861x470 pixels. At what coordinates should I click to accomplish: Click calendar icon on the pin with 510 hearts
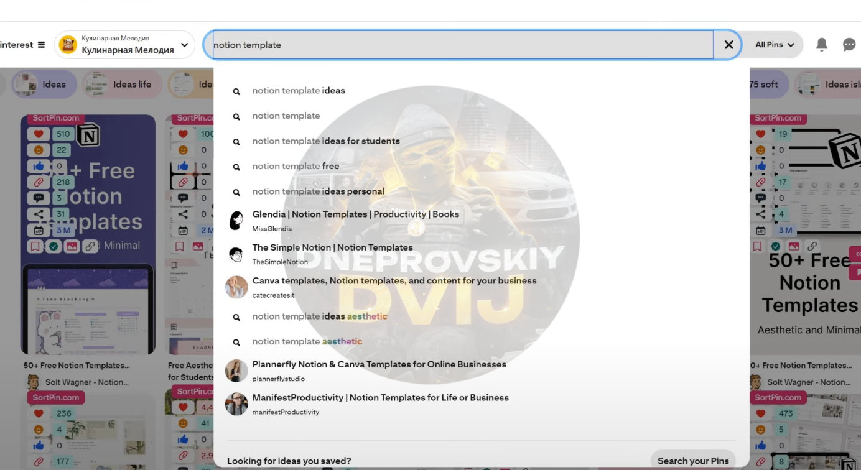coord(39,230)
